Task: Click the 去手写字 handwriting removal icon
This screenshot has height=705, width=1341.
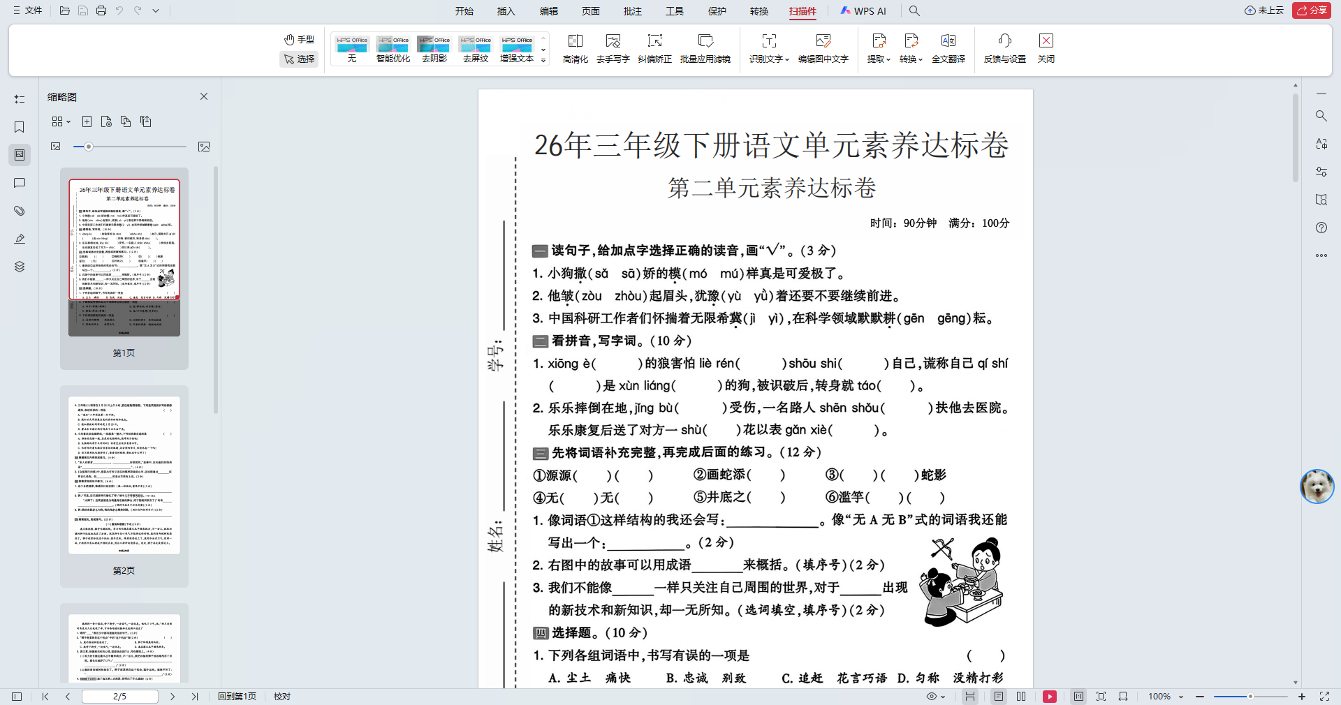Action: click(613, 47)
